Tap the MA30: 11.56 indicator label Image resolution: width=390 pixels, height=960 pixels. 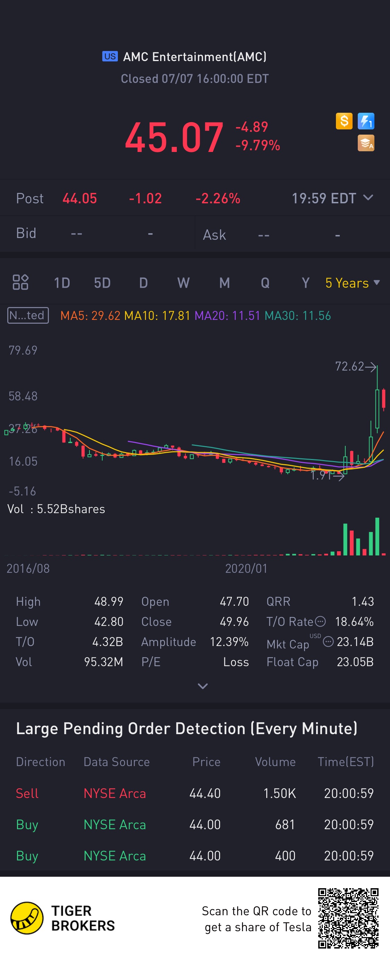pyautogui.click(x=298, y=316)
